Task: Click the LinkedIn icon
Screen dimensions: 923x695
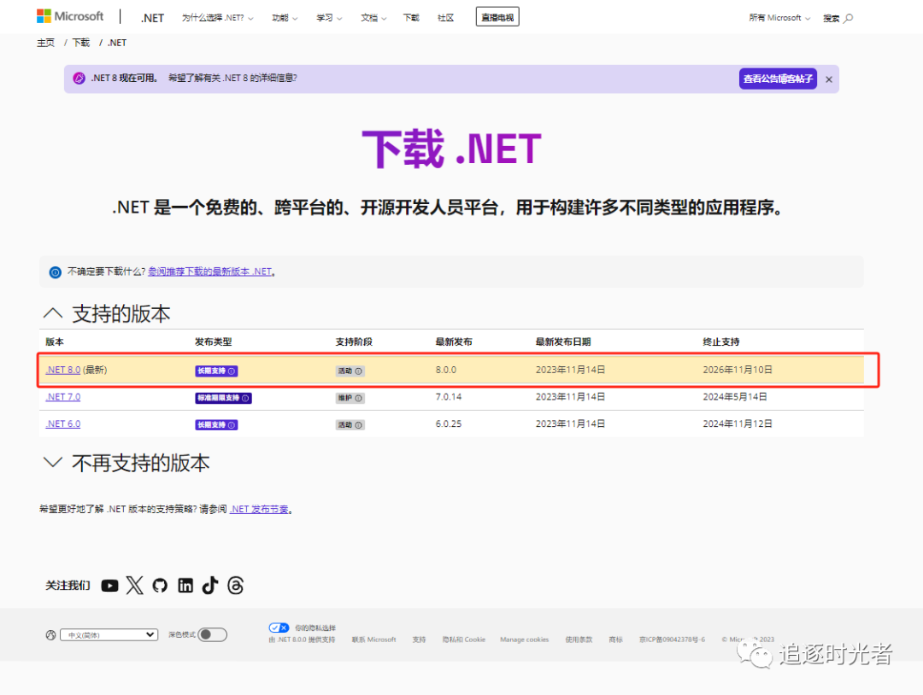Action: pyautogui.click(x=185, y=586)
